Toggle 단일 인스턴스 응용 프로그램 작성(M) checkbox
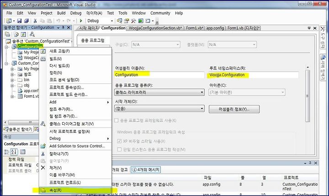The height and width of the screenshot is (196, 329). coord(119,150)
